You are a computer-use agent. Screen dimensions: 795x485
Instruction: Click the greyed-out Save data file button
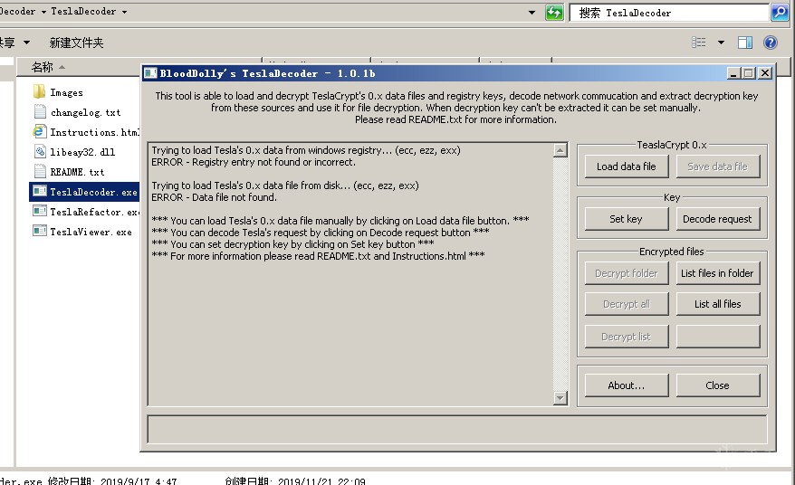[717, 166]
